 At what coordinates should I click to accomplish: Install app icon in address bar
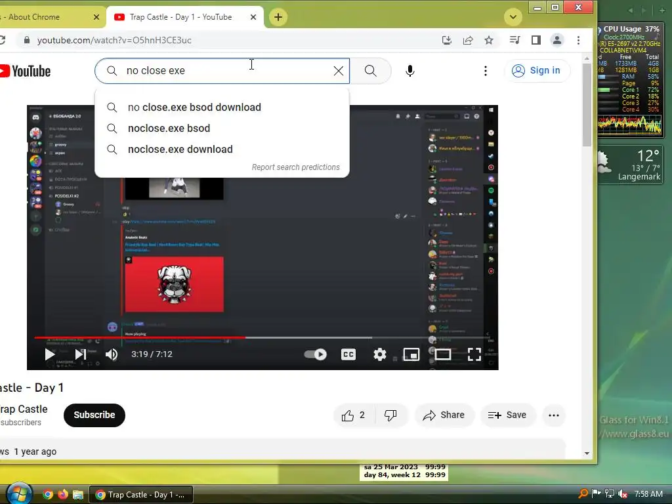click(x=446, y=40)
